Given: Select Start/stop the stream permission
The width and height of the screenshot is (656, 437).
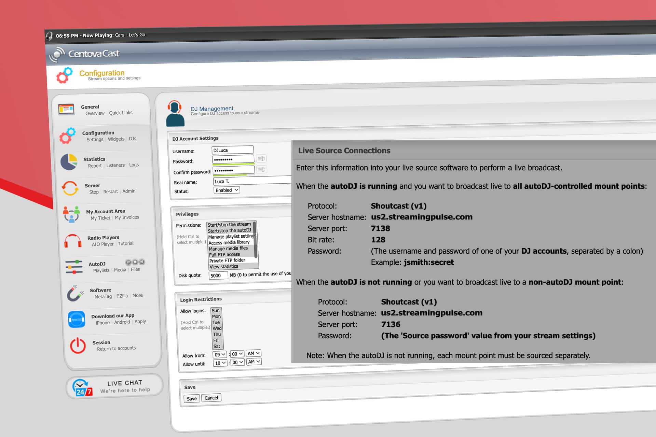Looking at the screenshot, I should click(x=229, y=224).
